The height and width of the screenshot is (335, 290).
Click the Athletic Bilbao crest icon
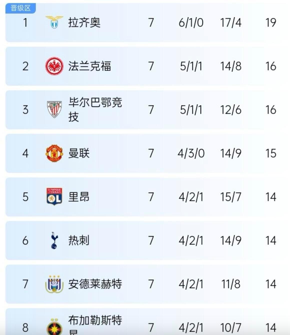54,109
